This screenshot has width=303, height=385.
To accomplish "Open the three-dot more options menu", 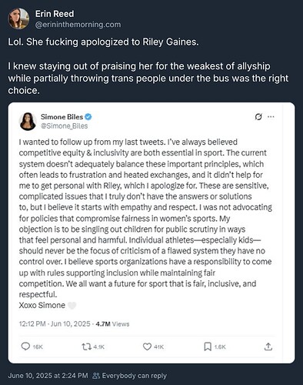I will click(271, 117).
